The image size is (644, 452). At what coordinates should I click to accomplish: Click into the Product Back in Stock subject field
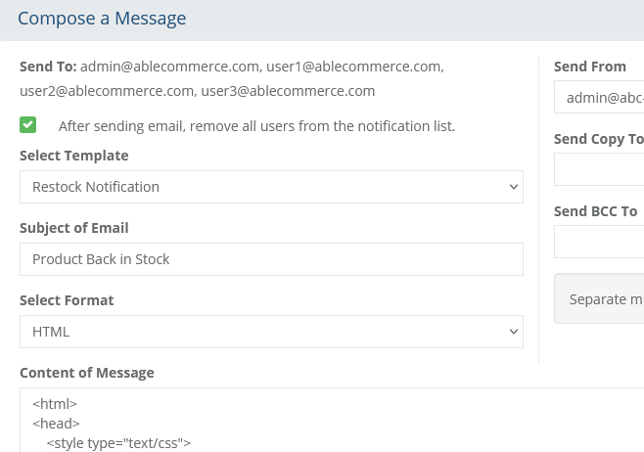point(271,259)
